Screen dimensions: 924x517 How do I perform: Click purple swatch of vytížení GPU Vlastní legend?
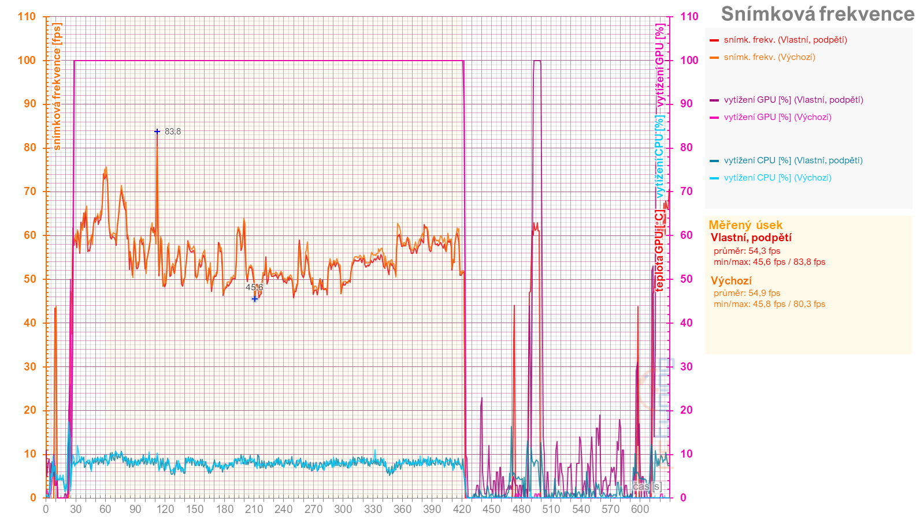714,100
